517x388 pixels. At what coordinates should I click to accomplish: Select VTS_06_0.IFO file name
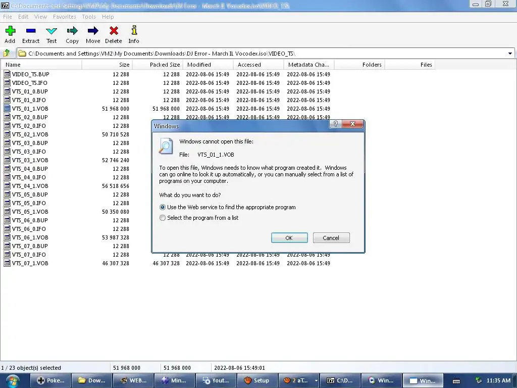tap(29, 229)
